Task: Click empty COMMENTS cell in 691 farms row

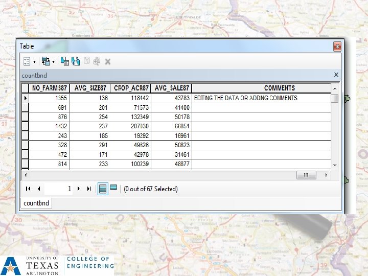Action: [262, 107]
